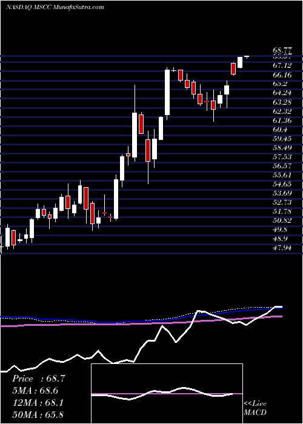This screenshot has width=303, height=424.
Task: Click the 50.82 price axis label
Action: (282, 220)
